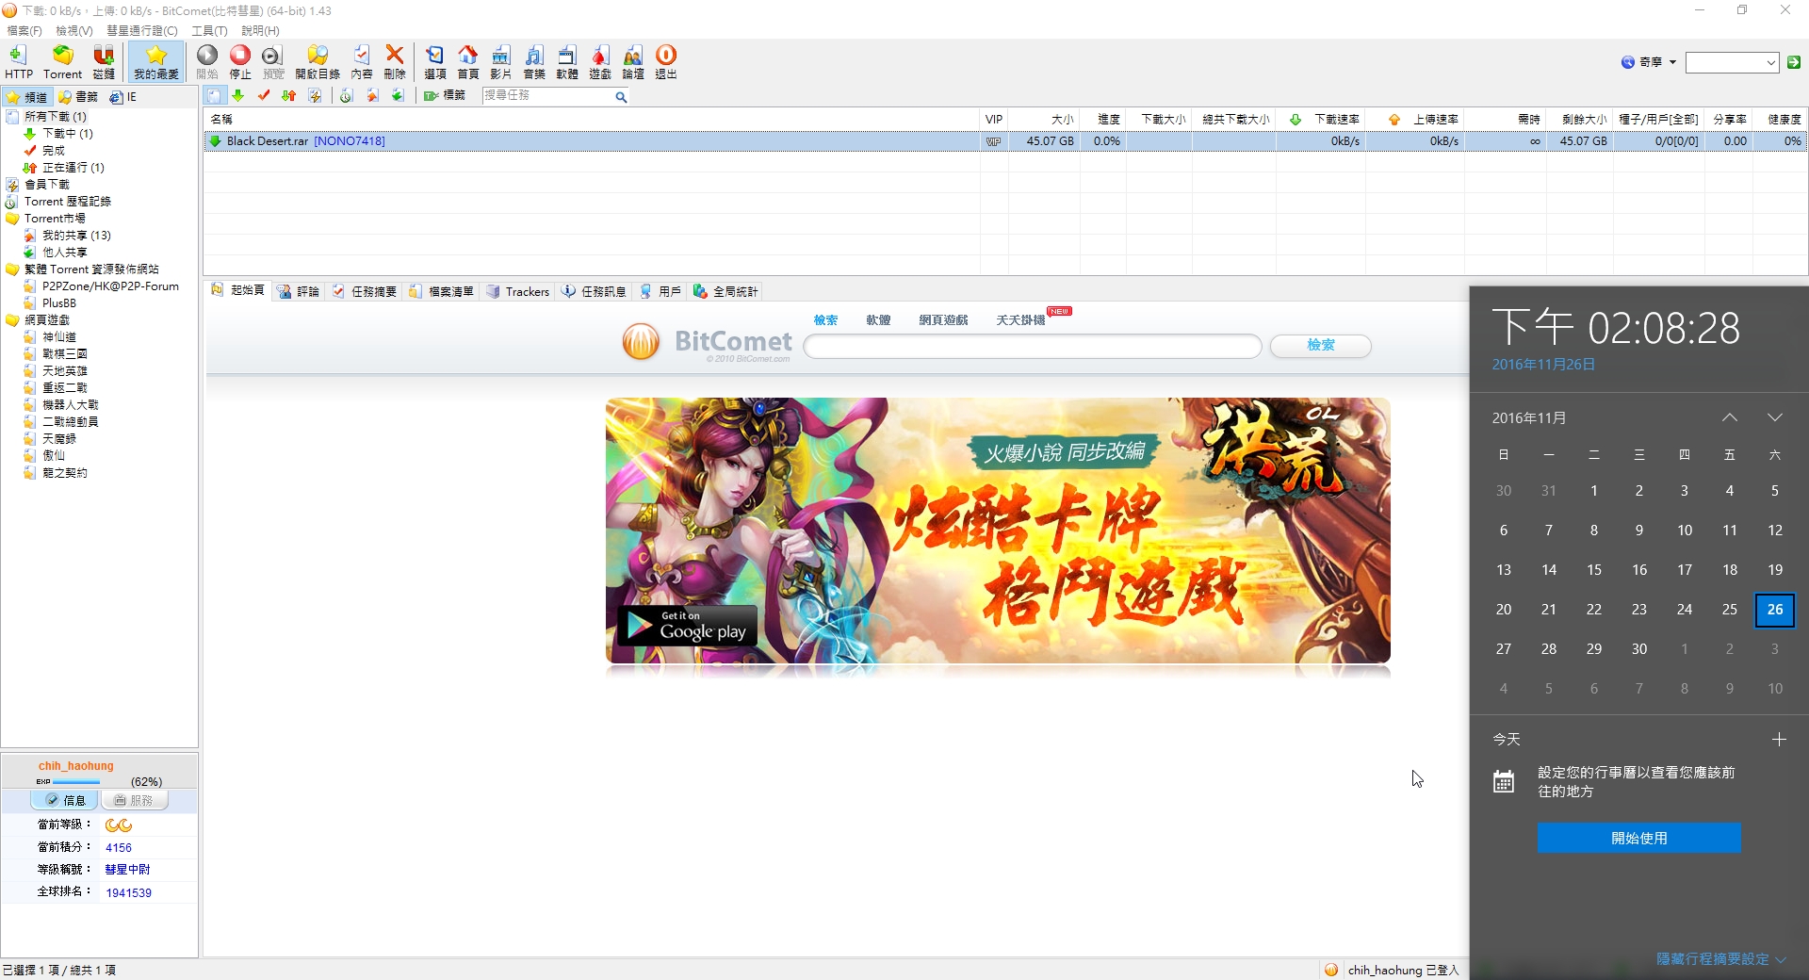Switch to the IE sidebar tab
The height and width of the screenshot is (980, 1809).
click(122, 97)
